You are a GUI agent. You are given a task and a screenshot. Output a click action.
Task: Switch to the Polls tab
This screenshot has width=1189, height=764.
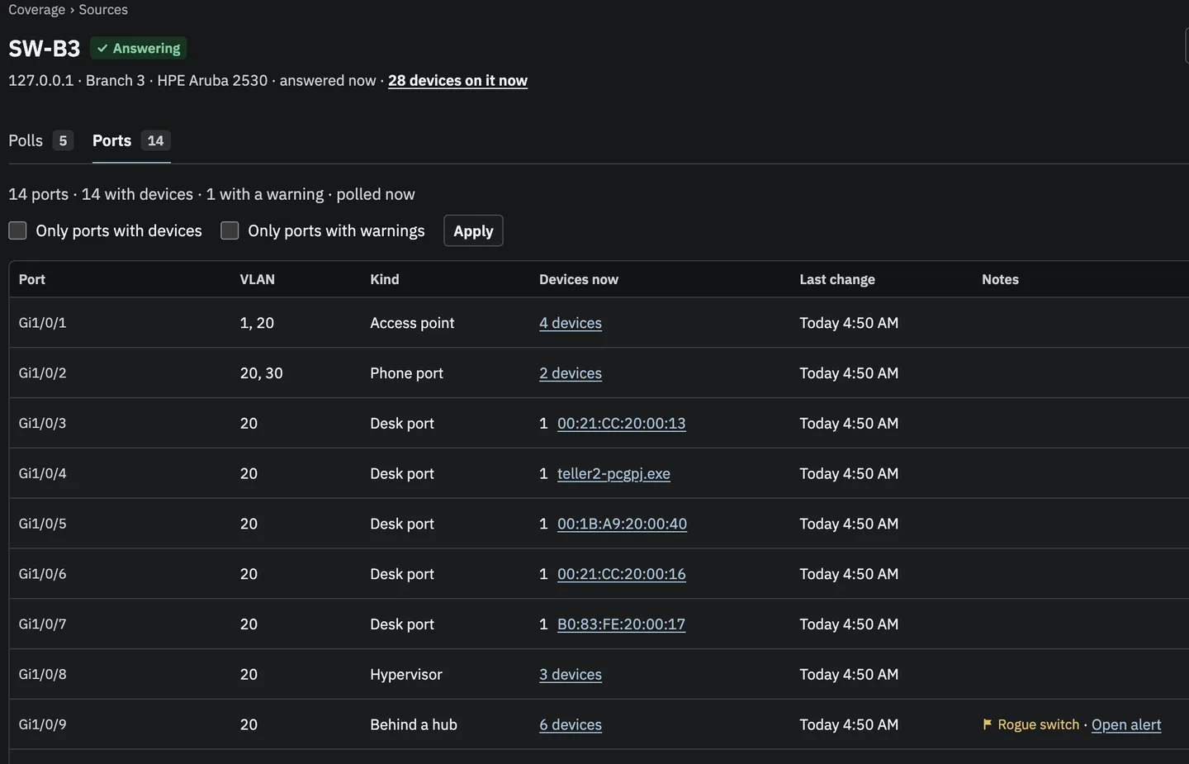41,140
